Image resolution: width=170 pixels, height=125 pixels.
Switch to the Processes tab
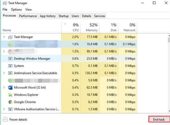9,16
